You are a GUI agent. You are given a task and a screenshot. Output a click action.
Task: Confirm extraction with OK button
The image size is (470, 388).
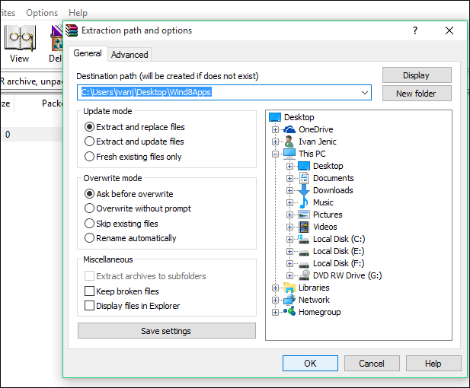pos(310,363)
